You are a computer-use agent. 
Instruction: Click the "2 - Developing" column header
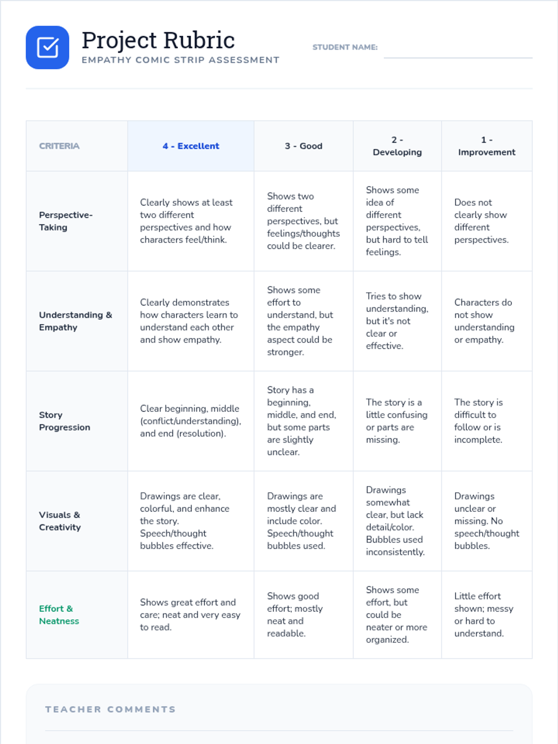(397, 146)
